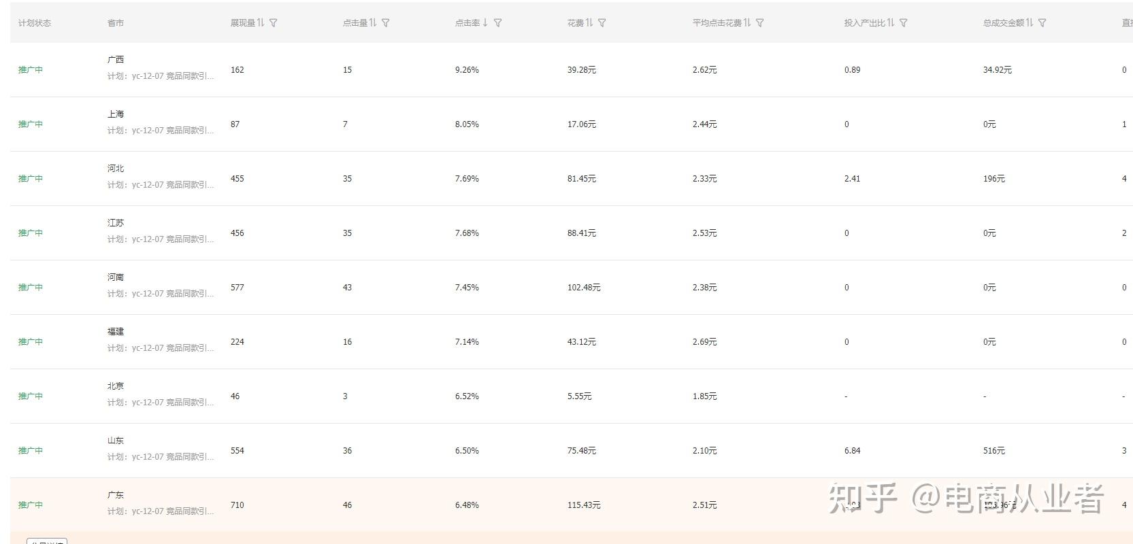Open the 点击率 column filter dropdown

pos(498,23)
